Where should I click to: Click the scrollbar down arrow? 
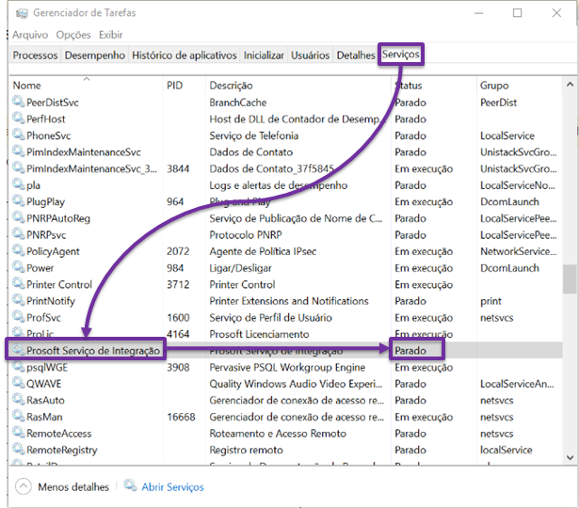pos(570,457)
